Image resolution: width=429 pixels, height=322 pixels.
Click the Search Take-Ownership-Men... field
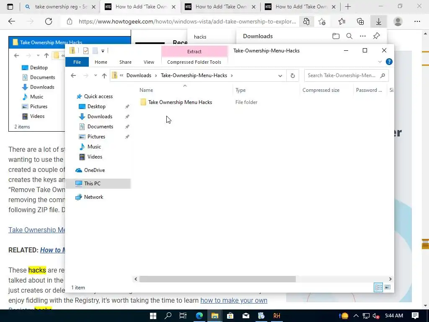(342, 75)
